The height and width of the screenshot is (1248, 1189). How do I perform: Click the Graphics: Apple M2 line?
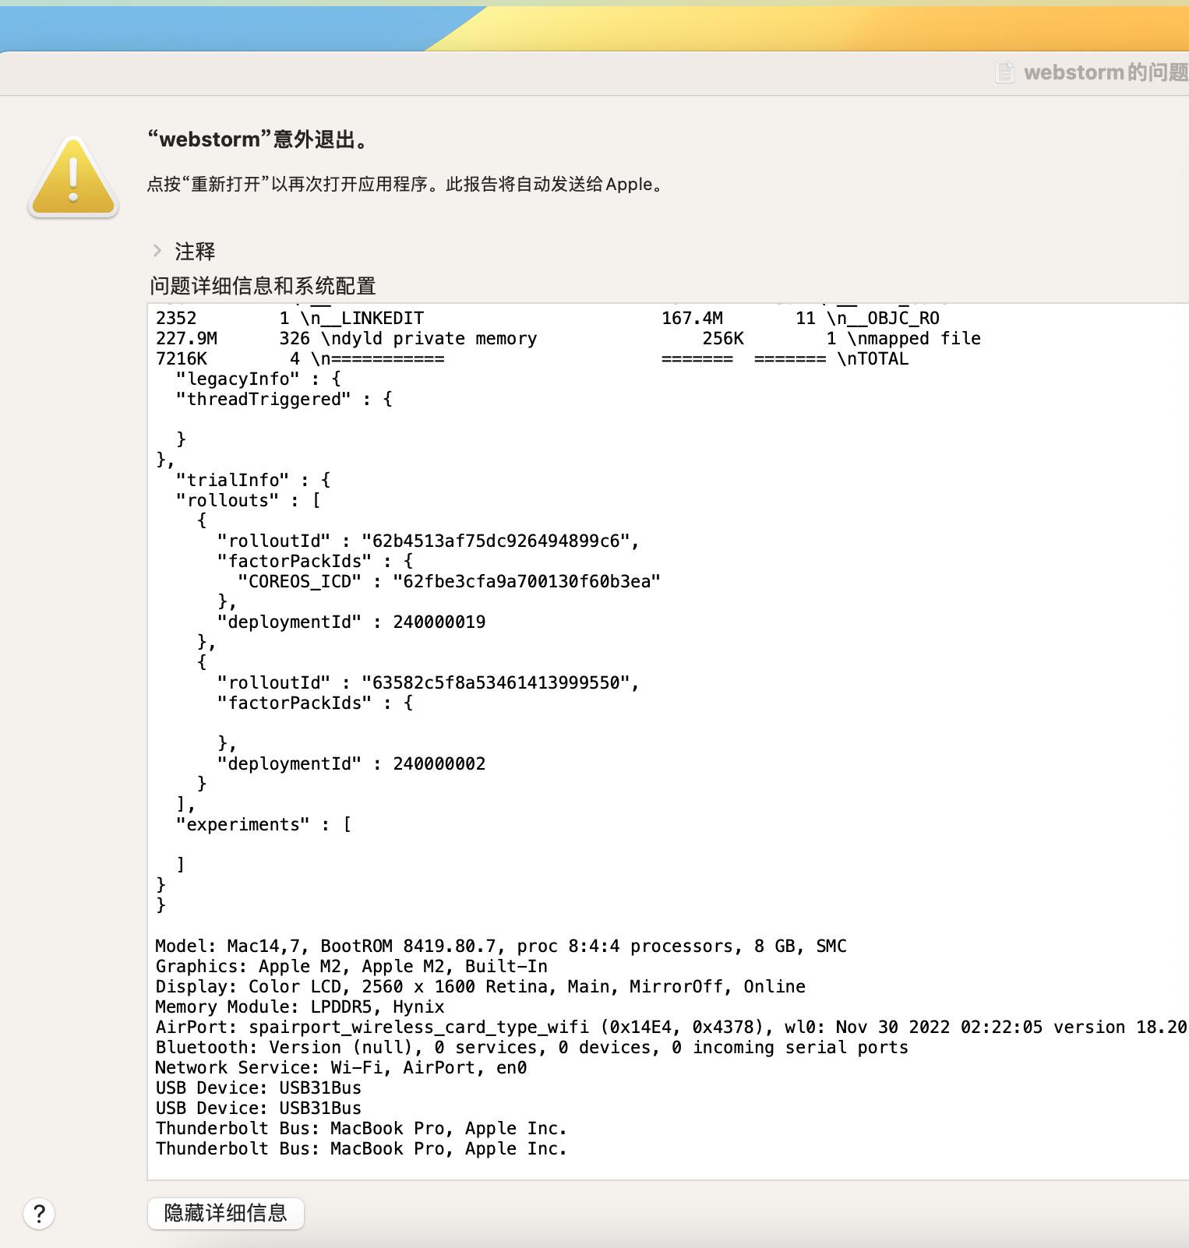point(351,967)
